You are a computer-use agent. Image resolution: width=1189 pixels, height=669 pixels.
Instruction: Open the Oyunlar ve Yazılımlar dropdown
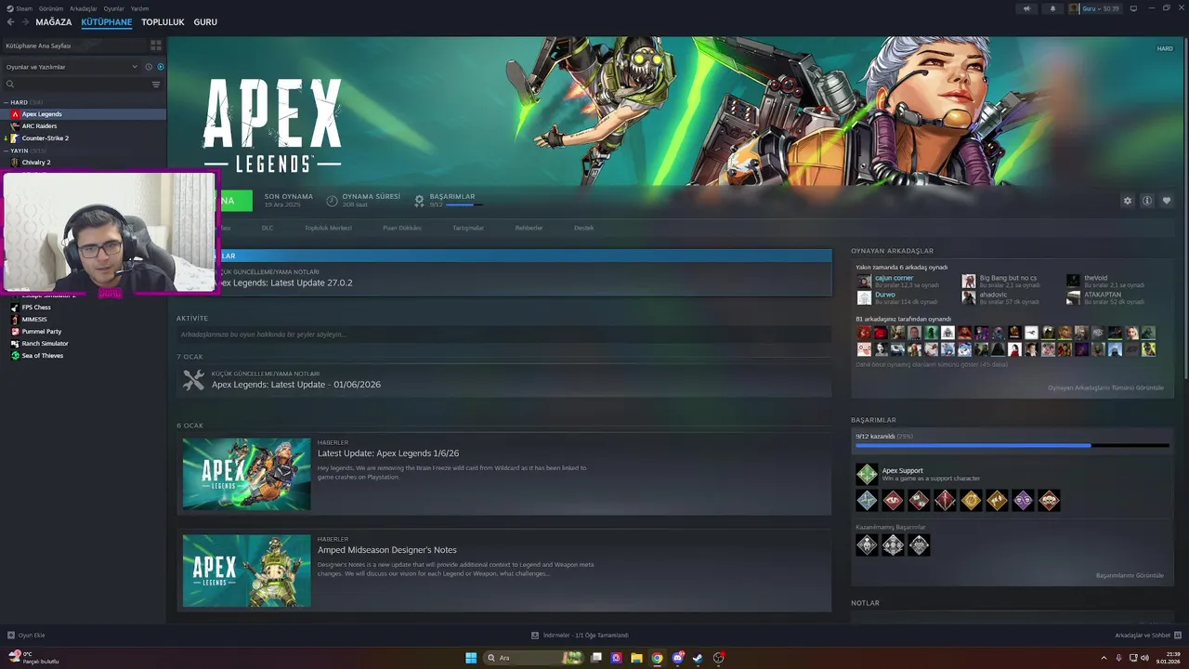pos(72,67)
